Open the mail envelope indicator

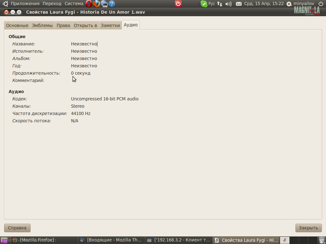coord(238,4)
